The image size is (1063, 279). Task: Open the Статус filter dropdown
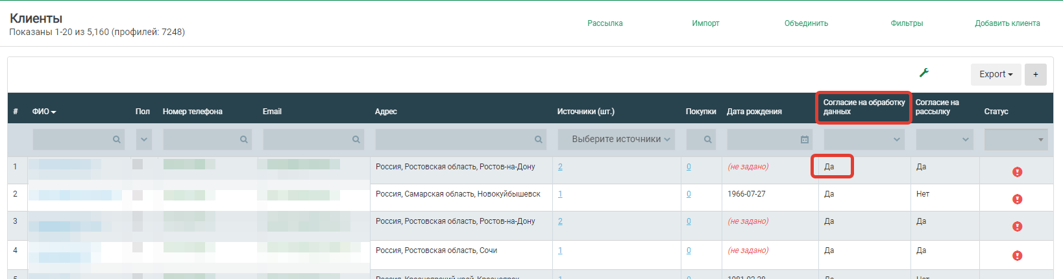(x=1016, y=139)
